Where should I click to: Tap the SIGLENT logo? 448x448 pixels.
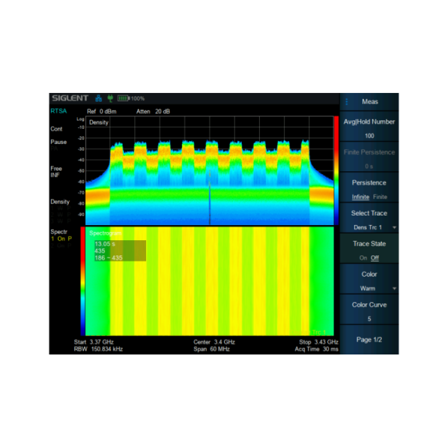70,99
